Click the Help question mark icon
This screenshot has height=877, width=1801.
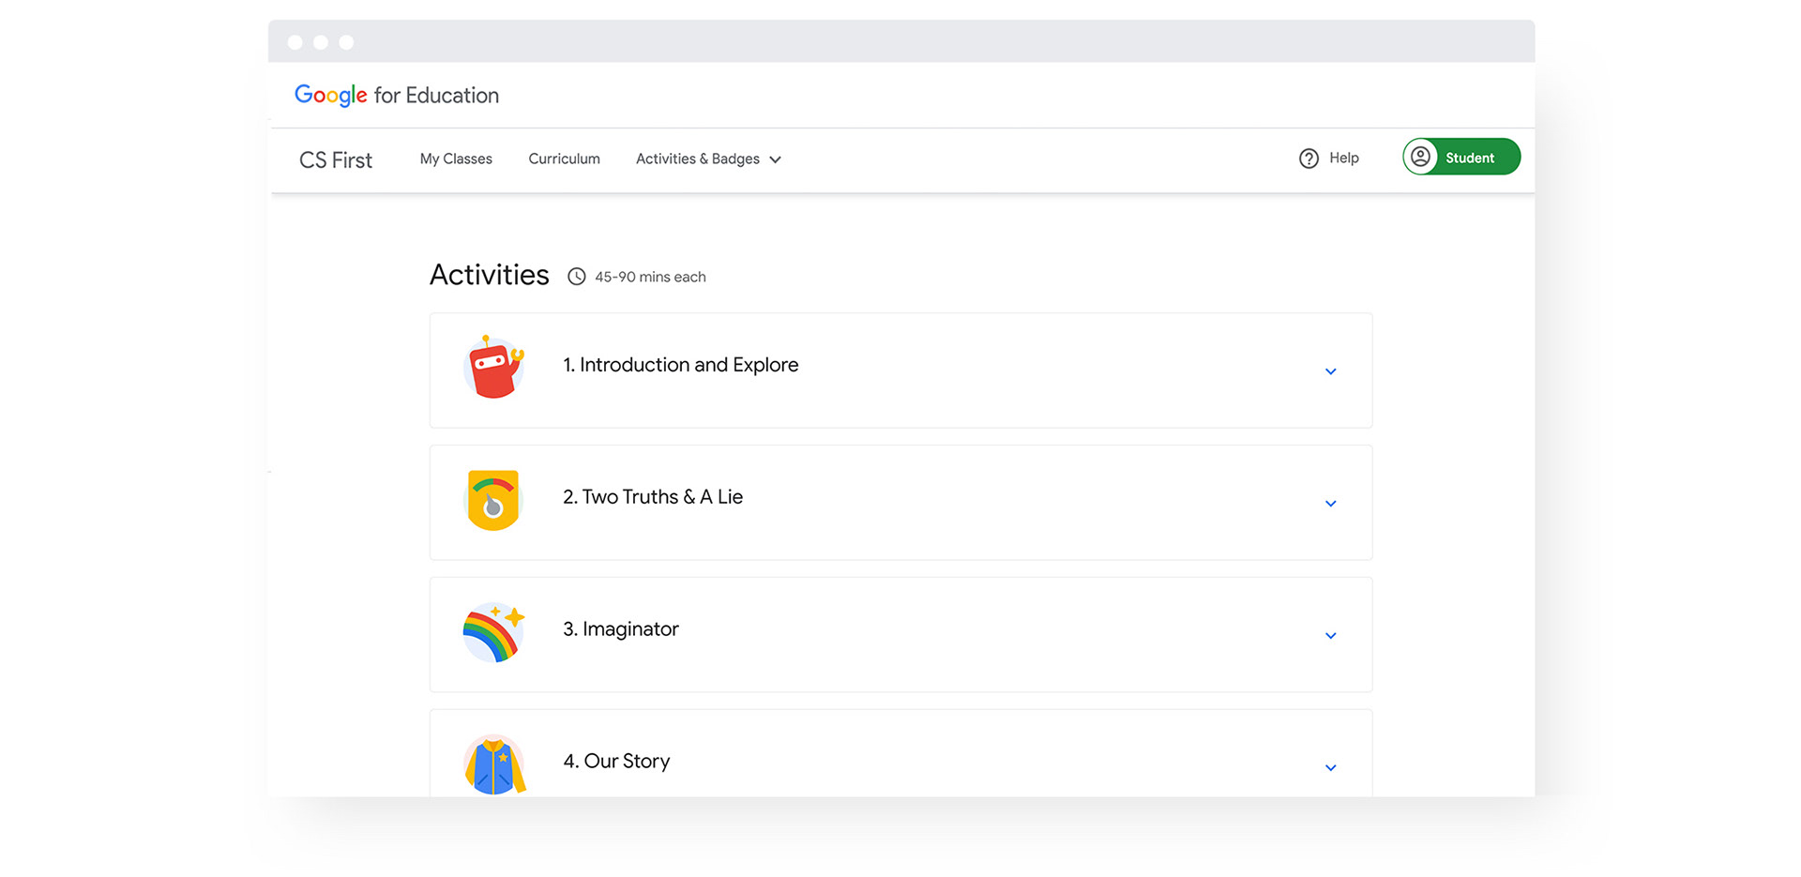(x=1309, y=159)
